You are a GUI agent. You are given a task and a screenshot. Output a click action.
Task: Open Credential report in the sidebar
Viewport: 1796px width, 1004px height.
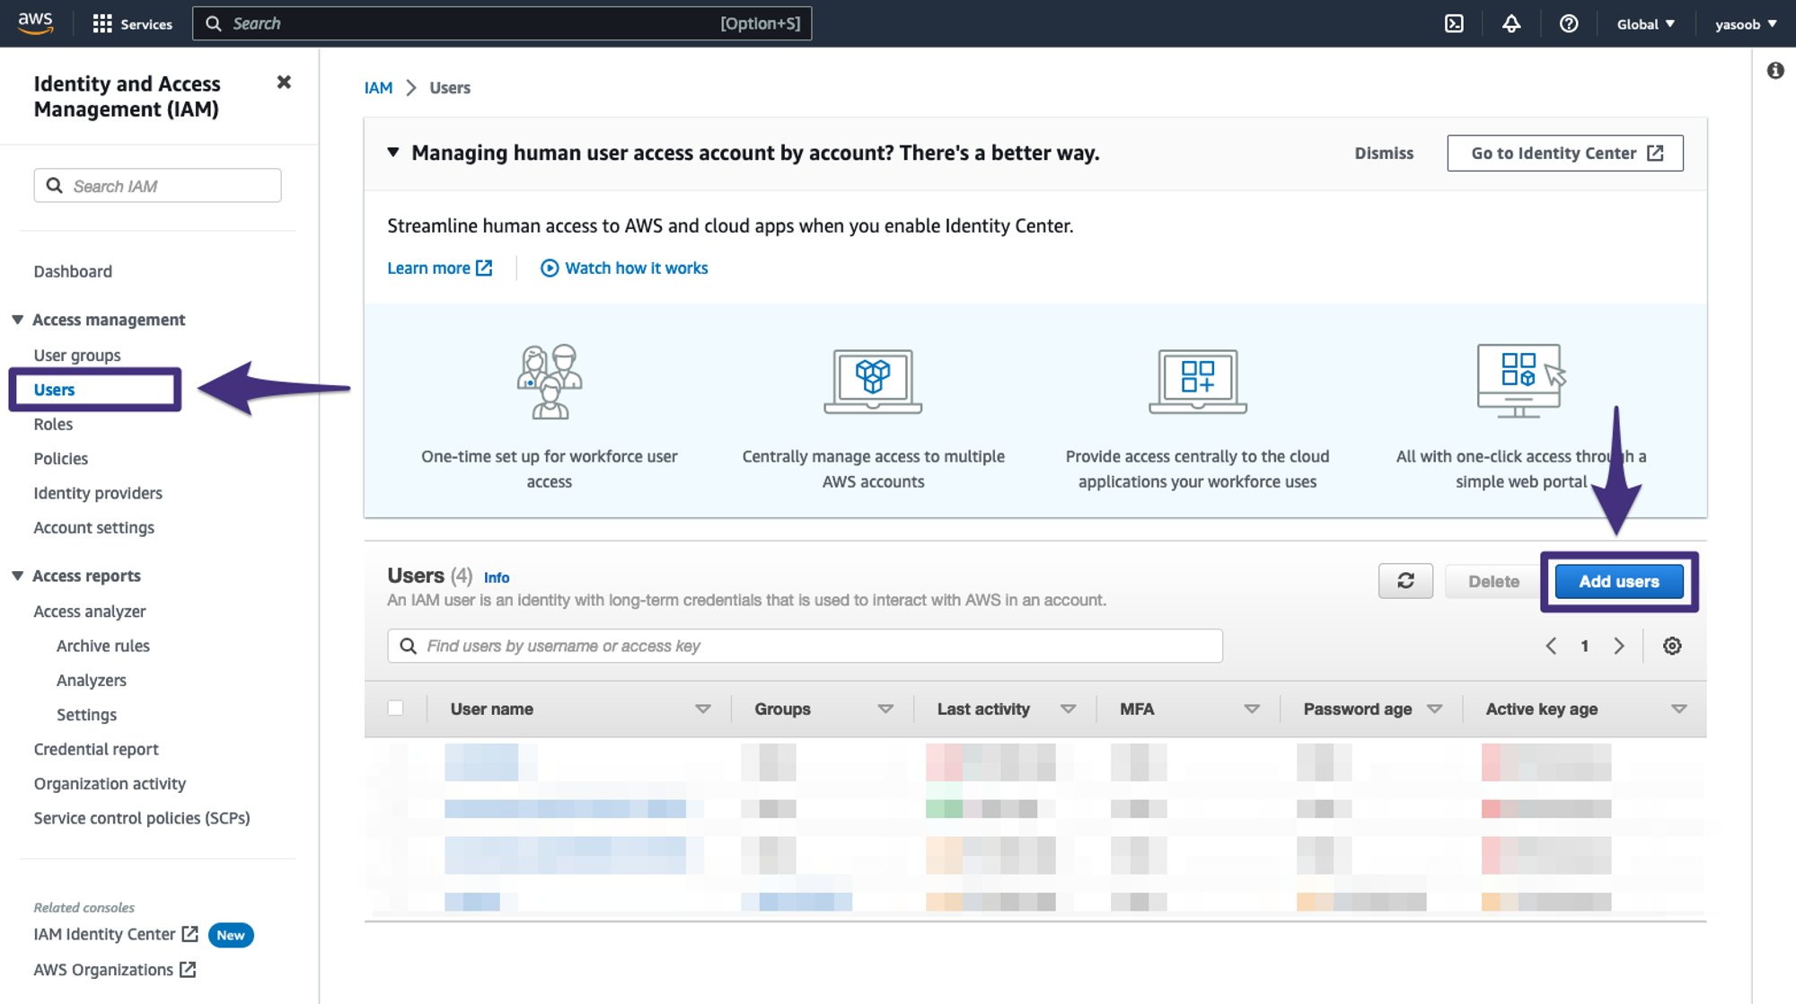pyautogui.click(x=96, y=749)
